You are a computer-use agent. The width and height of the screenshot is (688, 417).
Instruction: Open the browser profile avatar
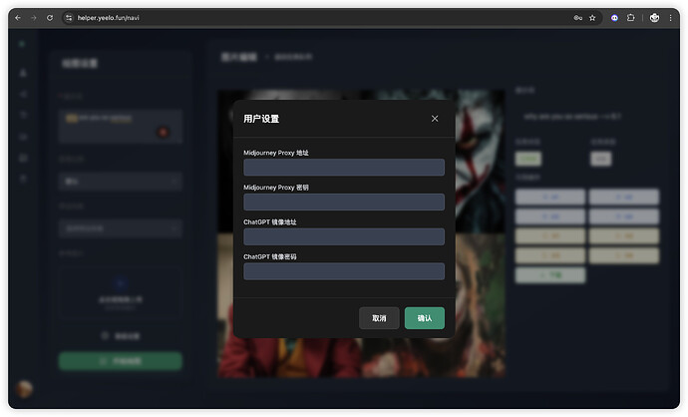(654, 18)
